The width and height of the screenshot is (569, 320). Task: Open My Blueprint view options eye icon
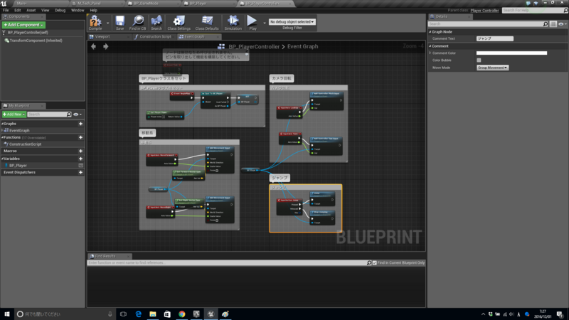(x=78, y=114)
